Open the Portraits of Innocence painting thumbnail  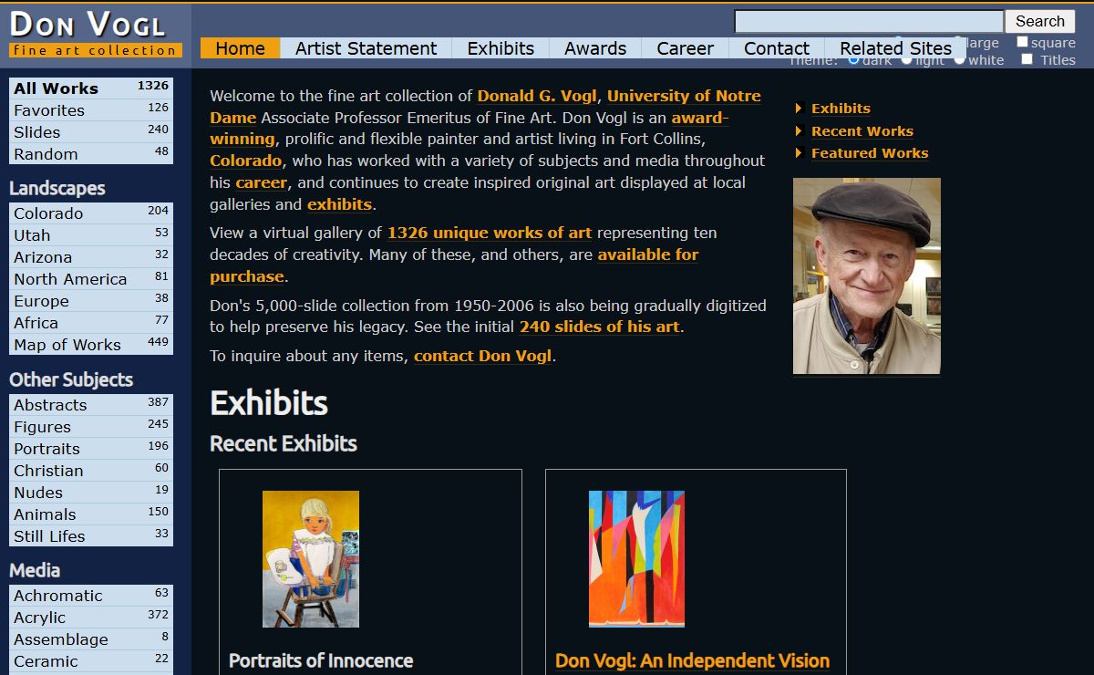(x=311, y=559)
